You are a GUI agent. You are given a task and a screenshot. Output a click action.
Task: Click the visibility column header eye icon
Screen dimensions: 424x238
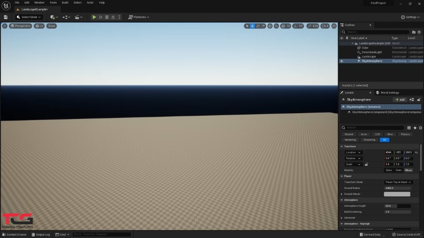(341, 38)
